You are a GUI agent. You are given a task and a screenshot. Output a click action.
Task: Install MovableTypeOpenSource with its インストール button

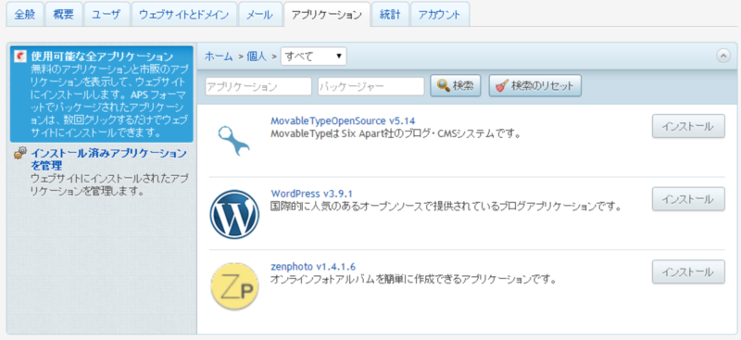(x=688, y=126)
